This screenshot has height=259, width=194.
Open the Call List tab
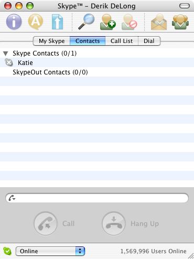click(x=122, y=41)
